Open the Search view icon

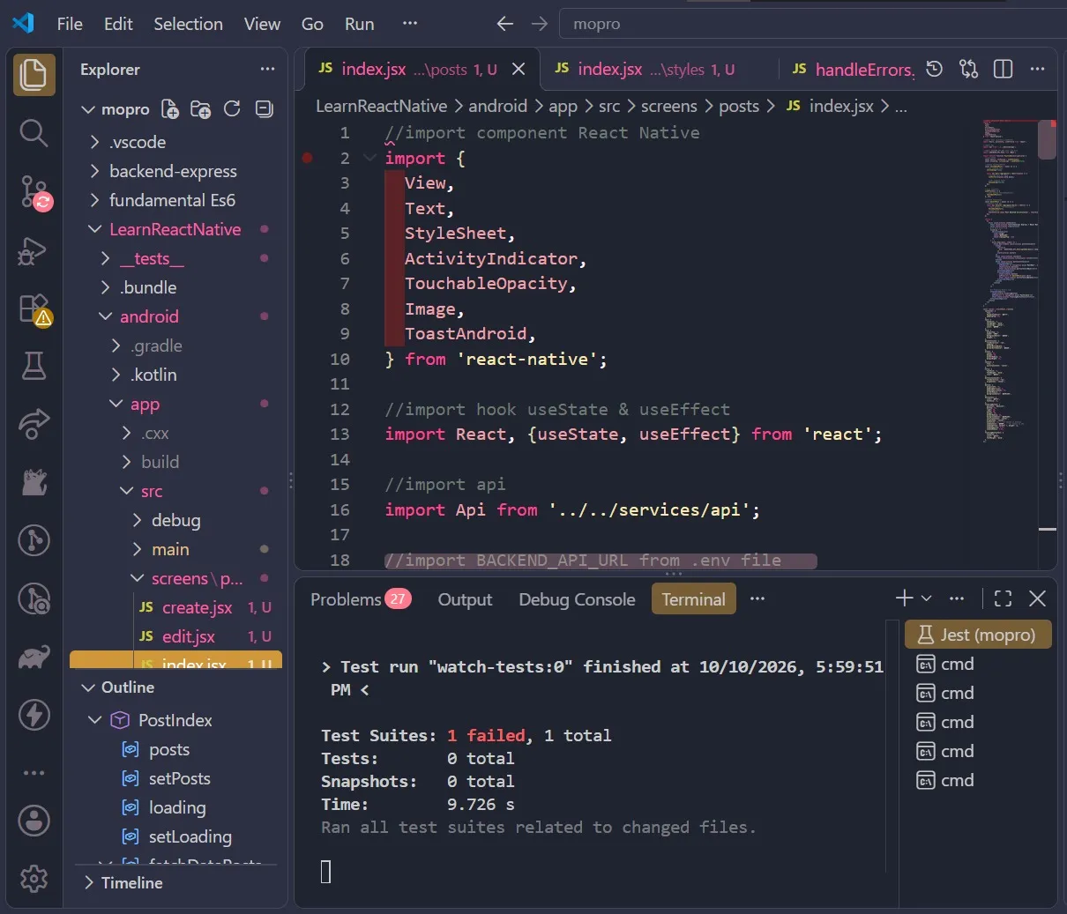tap(34, 133)
